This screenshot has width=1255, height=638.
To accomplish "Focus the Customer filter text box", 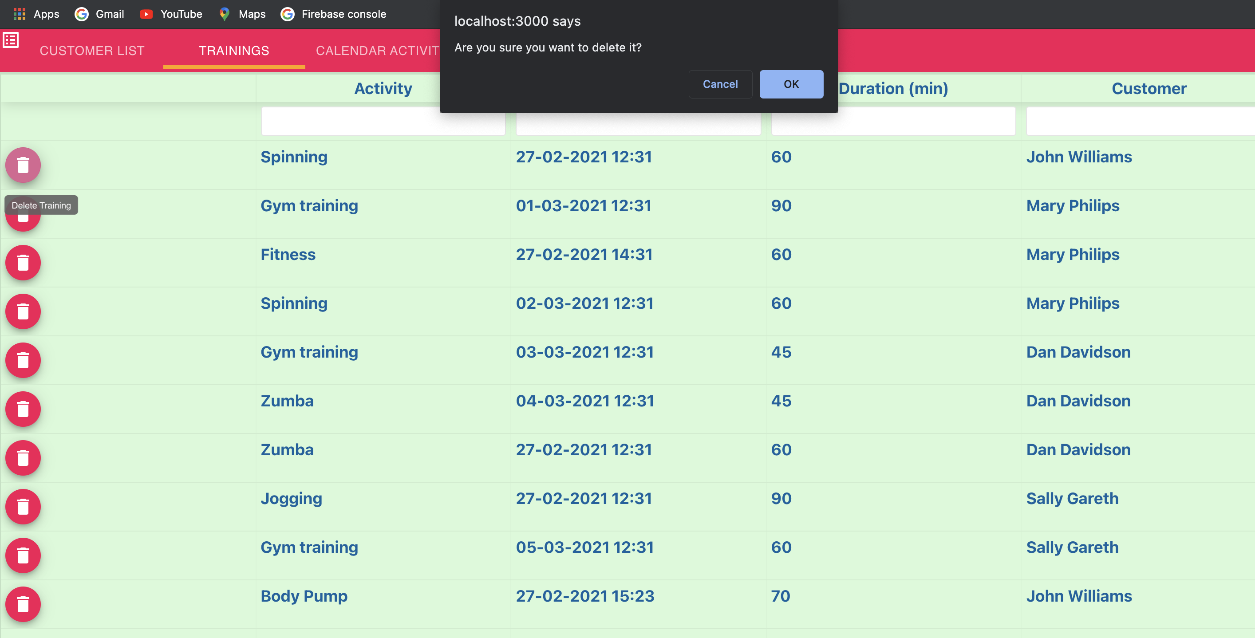I will point(1140,122).
